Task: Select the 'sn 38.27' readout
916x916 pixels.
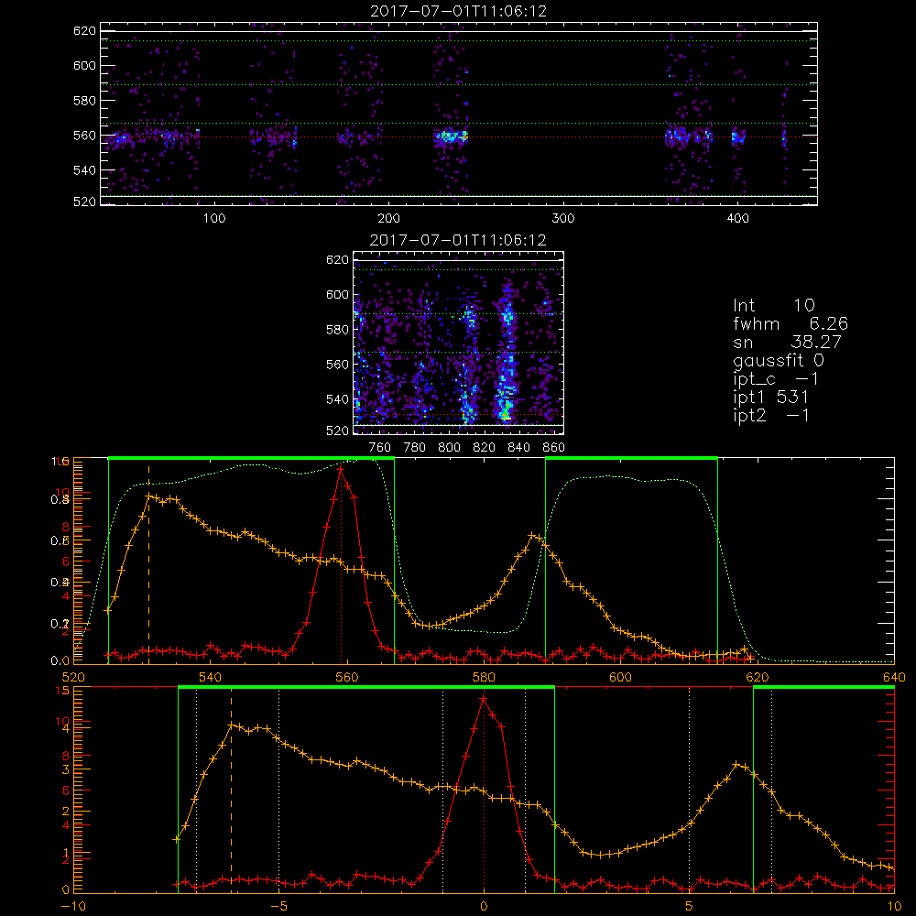Action: pyautogui.click(x=787, y=342)
